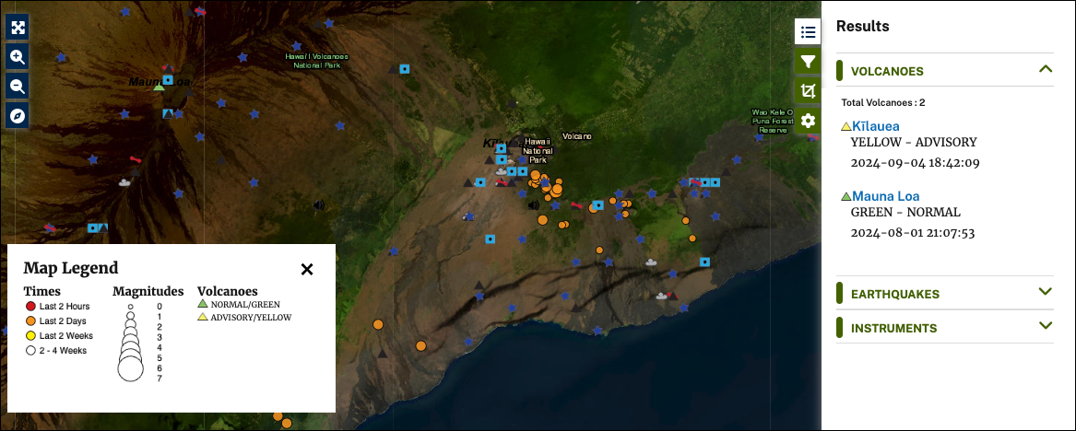Open the Mauna Loa volcano link

[885, 196]
